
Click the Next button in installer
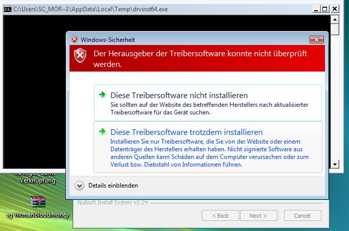(x=259, y=216)
